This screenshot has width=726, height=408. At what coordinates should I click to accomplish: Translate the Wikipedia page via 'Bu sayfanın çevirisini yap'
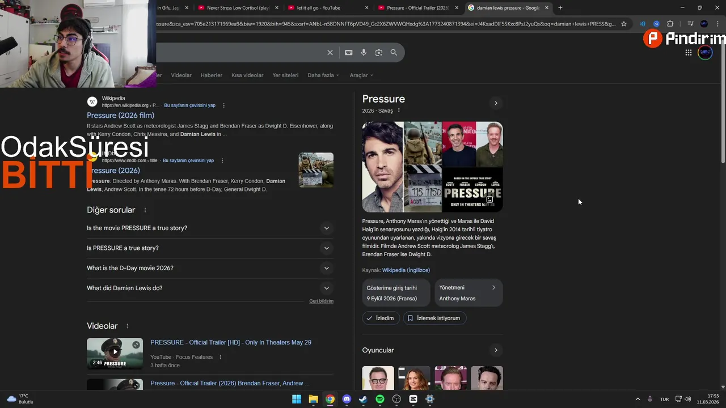pyautogui.click(x=189, y=105)
